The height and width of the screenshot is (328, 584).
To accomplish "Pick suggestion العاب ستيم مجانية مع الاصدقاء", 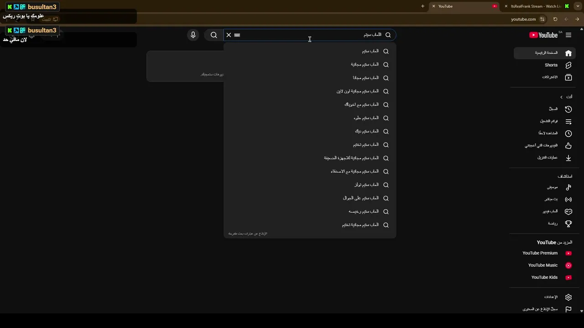I will (x=310, y=171).
